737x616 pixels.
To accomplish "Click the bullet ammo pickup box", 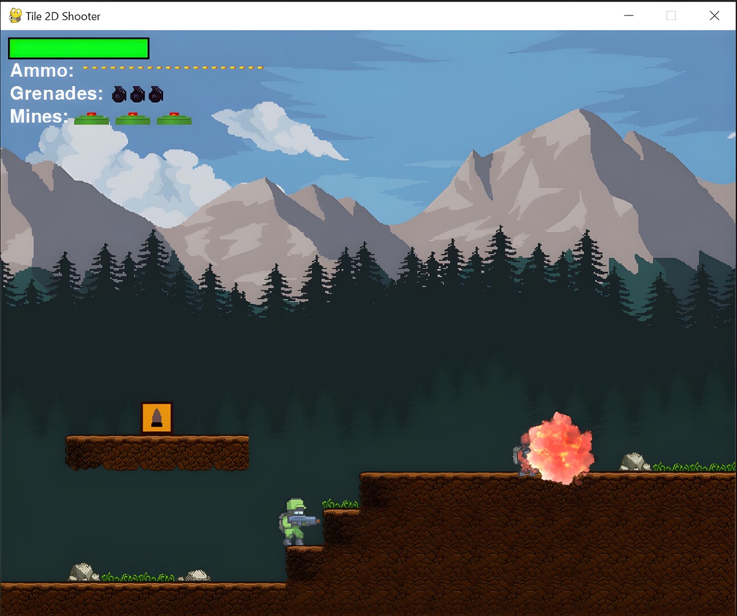I will (157, 418).
